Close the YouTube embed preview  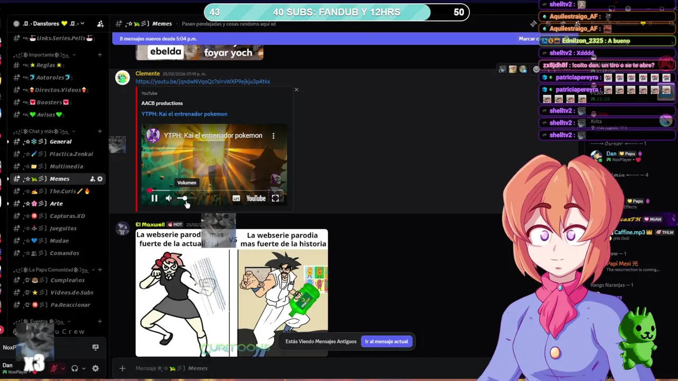click(296, 89)
